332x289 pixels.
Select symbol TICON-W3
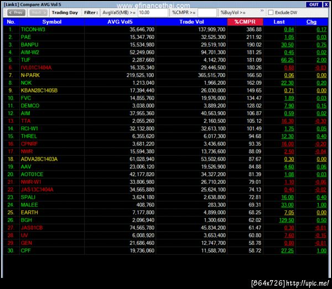tap(33, 29)
